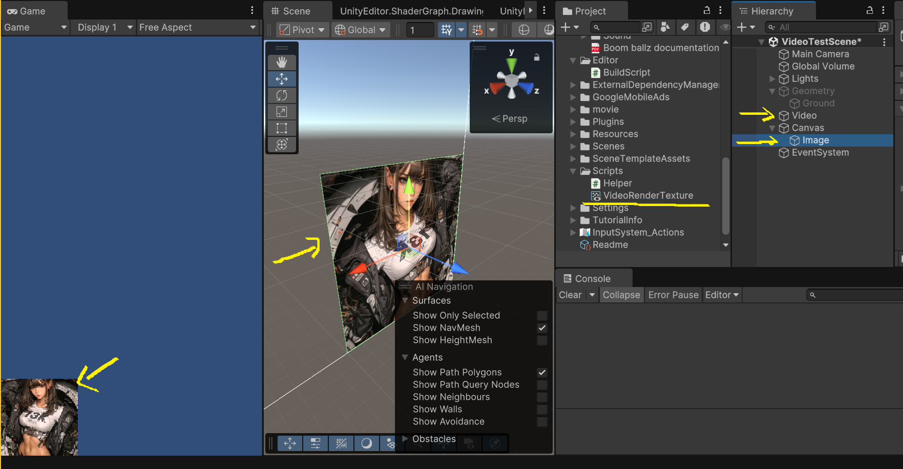The image size is (903, 469).
Task: Toggle the tools overlay button in bottom toolbar
Action: coord(290,443)
